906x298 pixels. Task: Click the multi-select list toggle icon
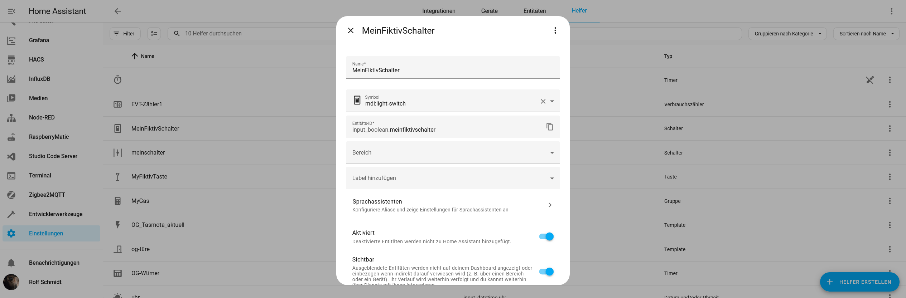coord(154,34)
